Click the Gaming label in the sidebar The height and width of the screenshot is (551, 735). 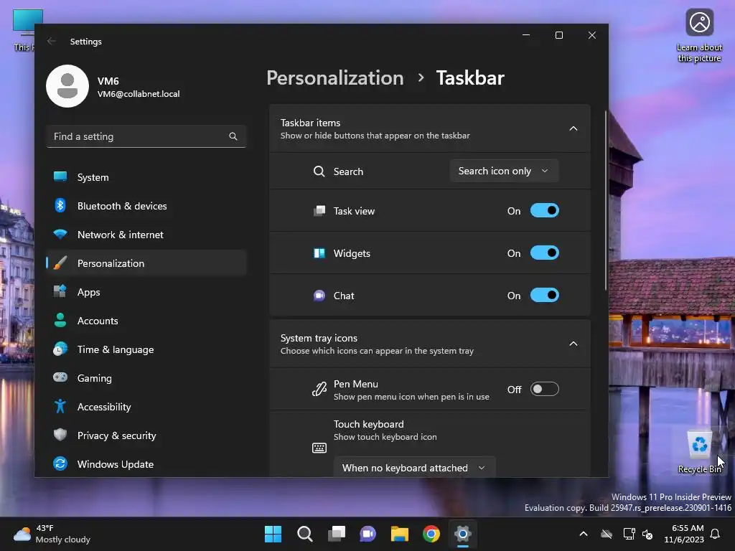point(95,378)
